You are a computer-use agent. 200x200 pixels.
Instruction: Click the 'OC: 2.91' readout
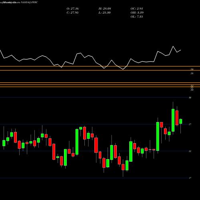click(137, 9)
